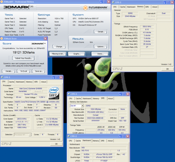Click the 3DMark Score window title icon
The height and width of the screenshot is (162, 175).
[x=2, y=39]
